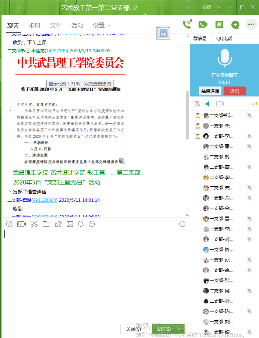Open the group class 课 icon
This screenshot has height=338, width=259.
click(x=219, y=25)
